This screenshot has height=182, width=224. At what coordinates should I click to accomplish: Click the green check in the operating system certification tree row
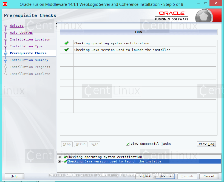[65, 157]
